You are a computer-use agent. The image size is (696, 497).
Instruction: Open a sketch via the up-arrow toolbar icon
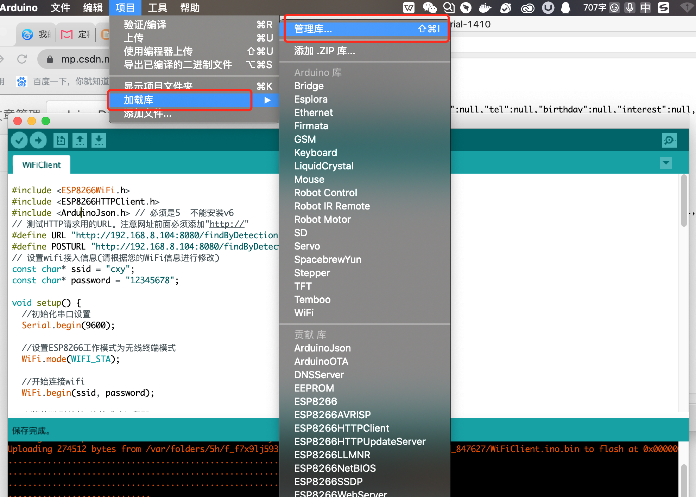(x=80, y=140)
